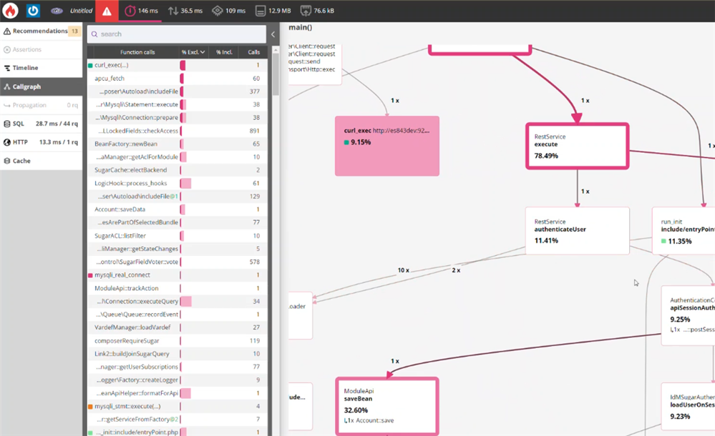The image size is (715, 436).
Task: Click the function search field
Action: tap(179, 34)
